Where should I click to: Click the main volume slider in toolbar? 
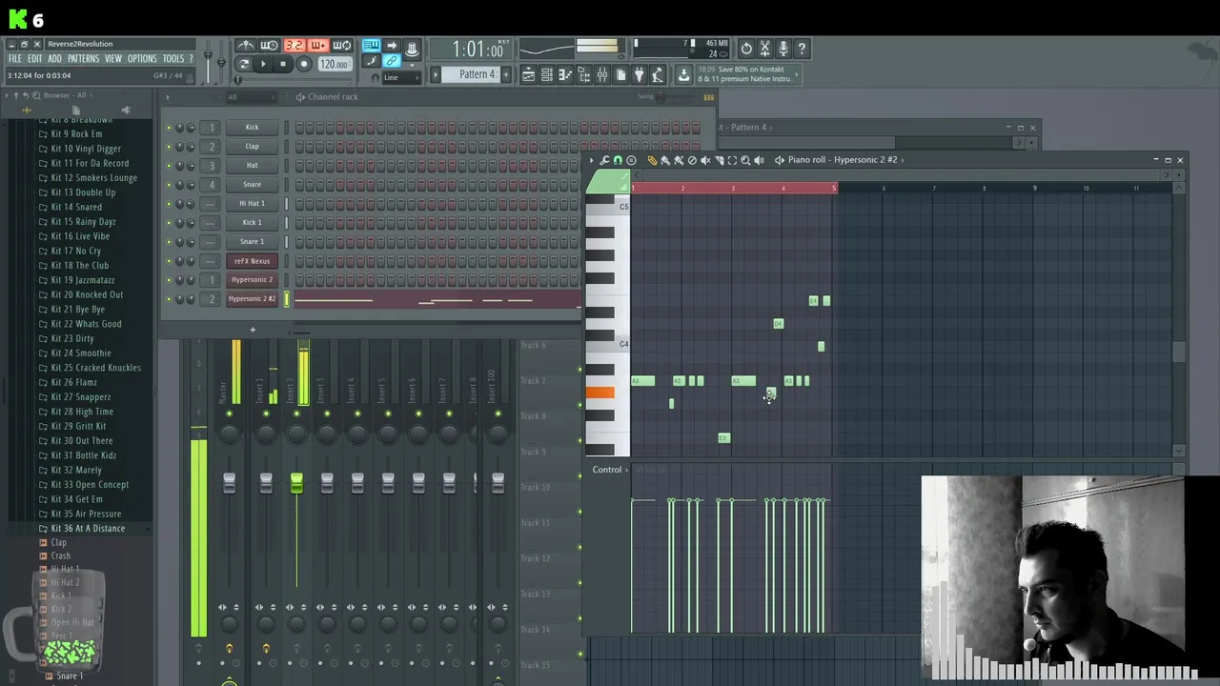tap(209, 55)
